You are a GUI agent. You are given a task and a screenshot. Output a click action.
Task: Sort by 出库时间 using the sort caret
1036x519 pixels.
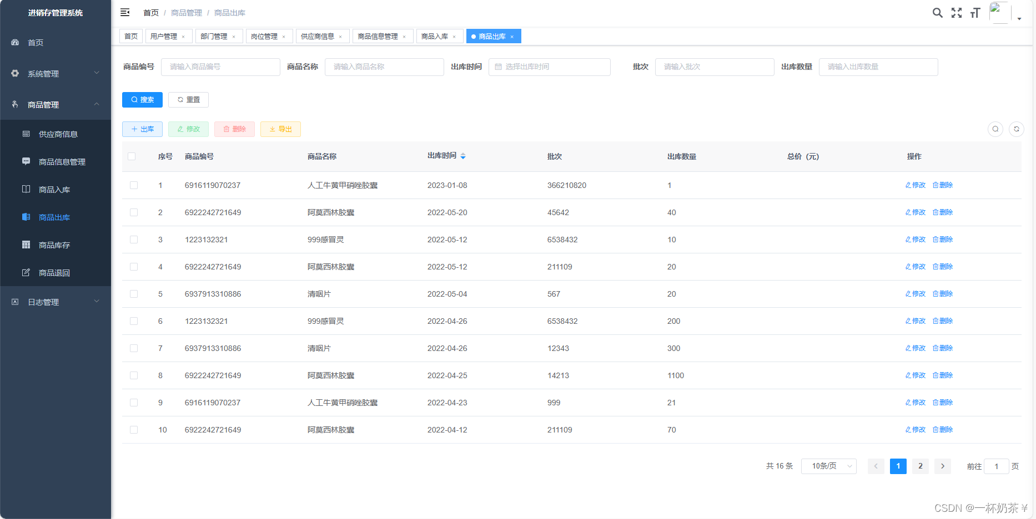click(463, 156)
